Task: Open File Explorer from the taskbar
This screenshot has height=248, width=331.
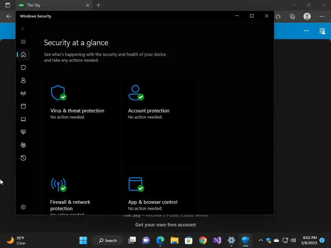Action: click(x=174, y=240)
